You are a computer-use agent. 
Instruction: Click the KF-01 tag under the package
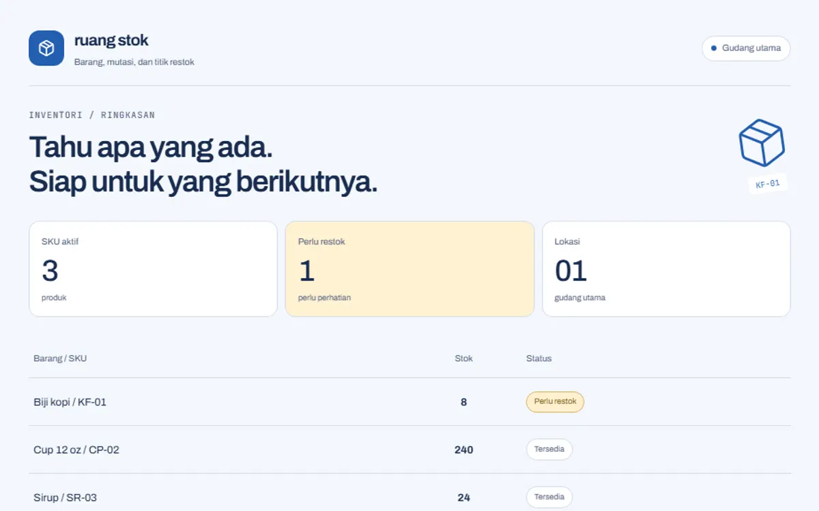(768, 183)
